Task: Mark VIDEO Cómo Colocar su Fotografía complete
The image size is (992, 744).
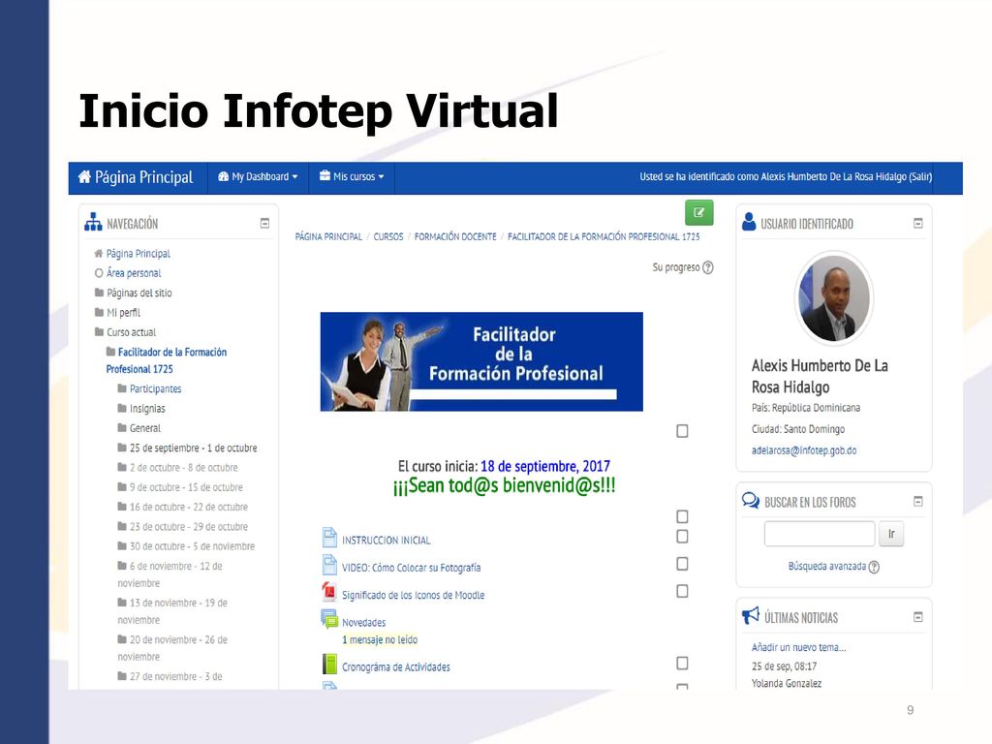Action: 682,564
